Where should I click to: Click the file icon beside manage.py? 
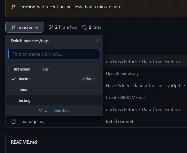pos(14,122)
